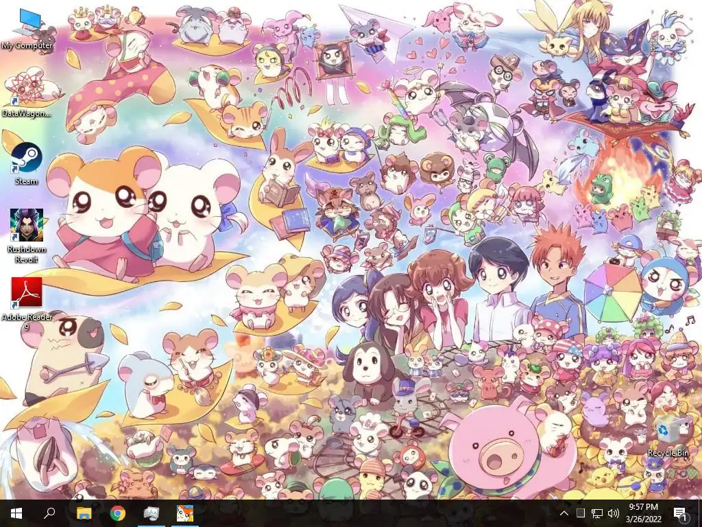702x527 pixels.
Task: Click the square tray icon next to the network icon
Action: click(x=580, y=513)
